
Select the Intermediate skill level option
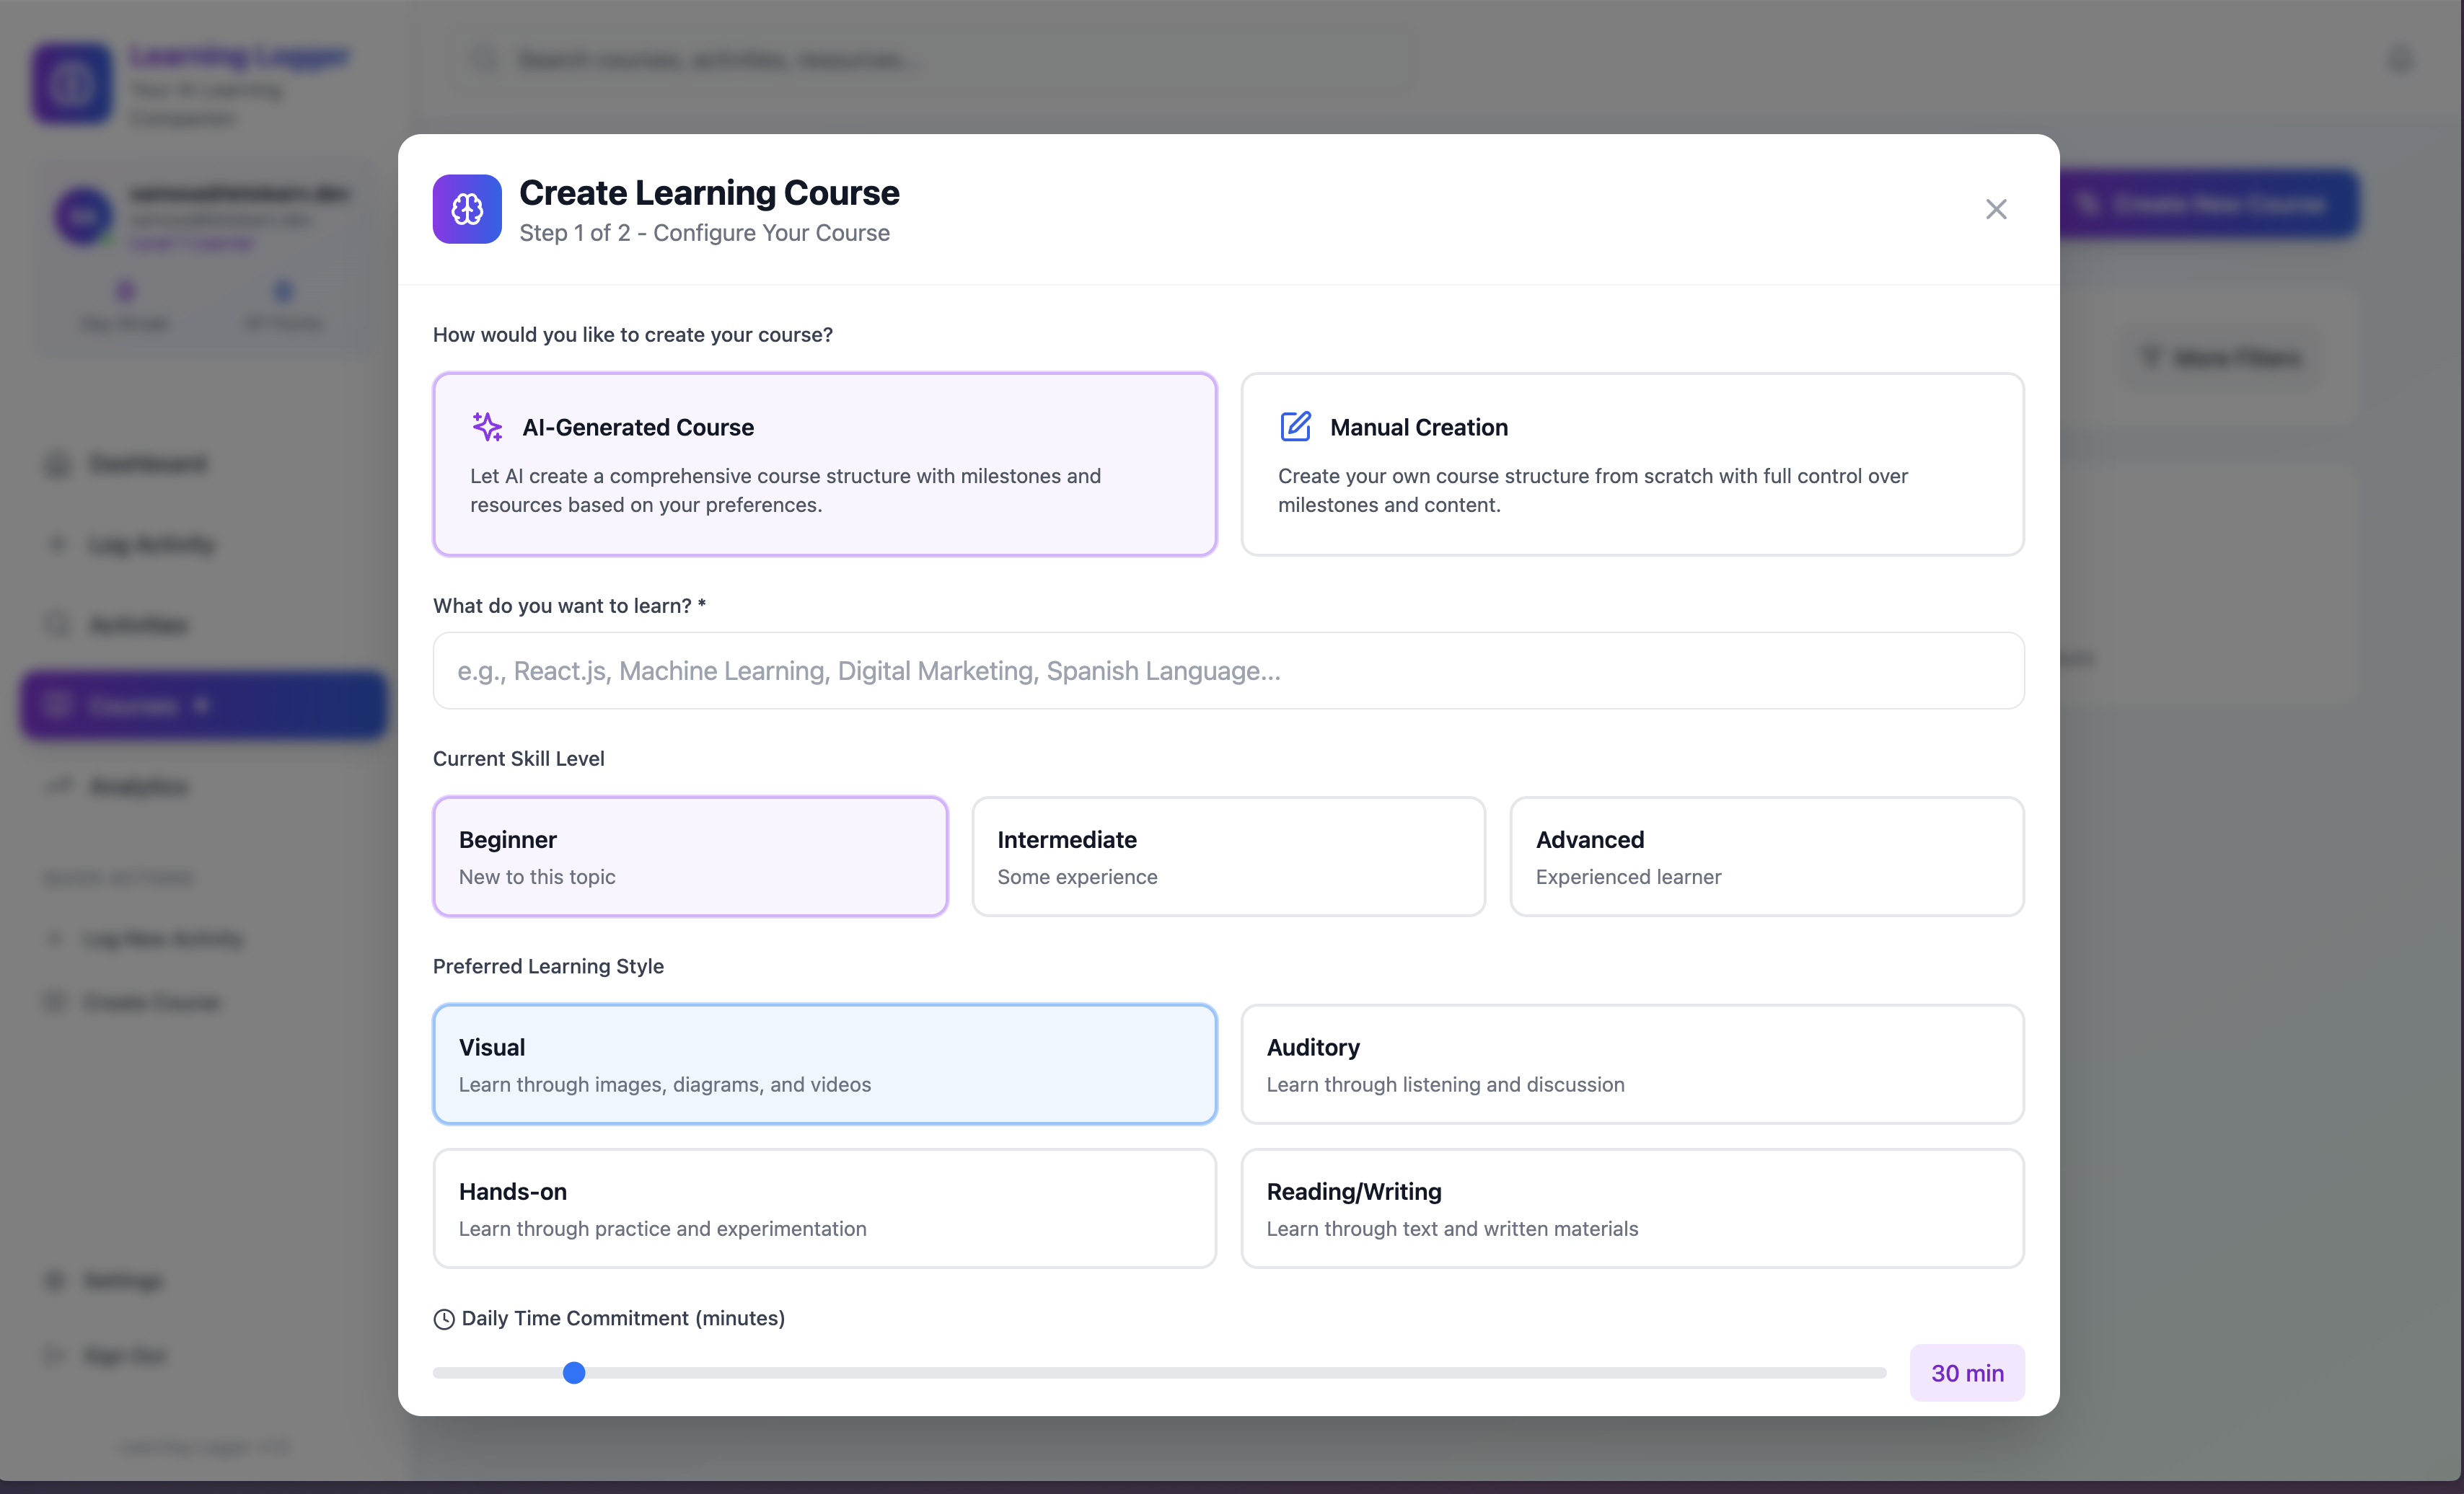[x=1228, y=857]
